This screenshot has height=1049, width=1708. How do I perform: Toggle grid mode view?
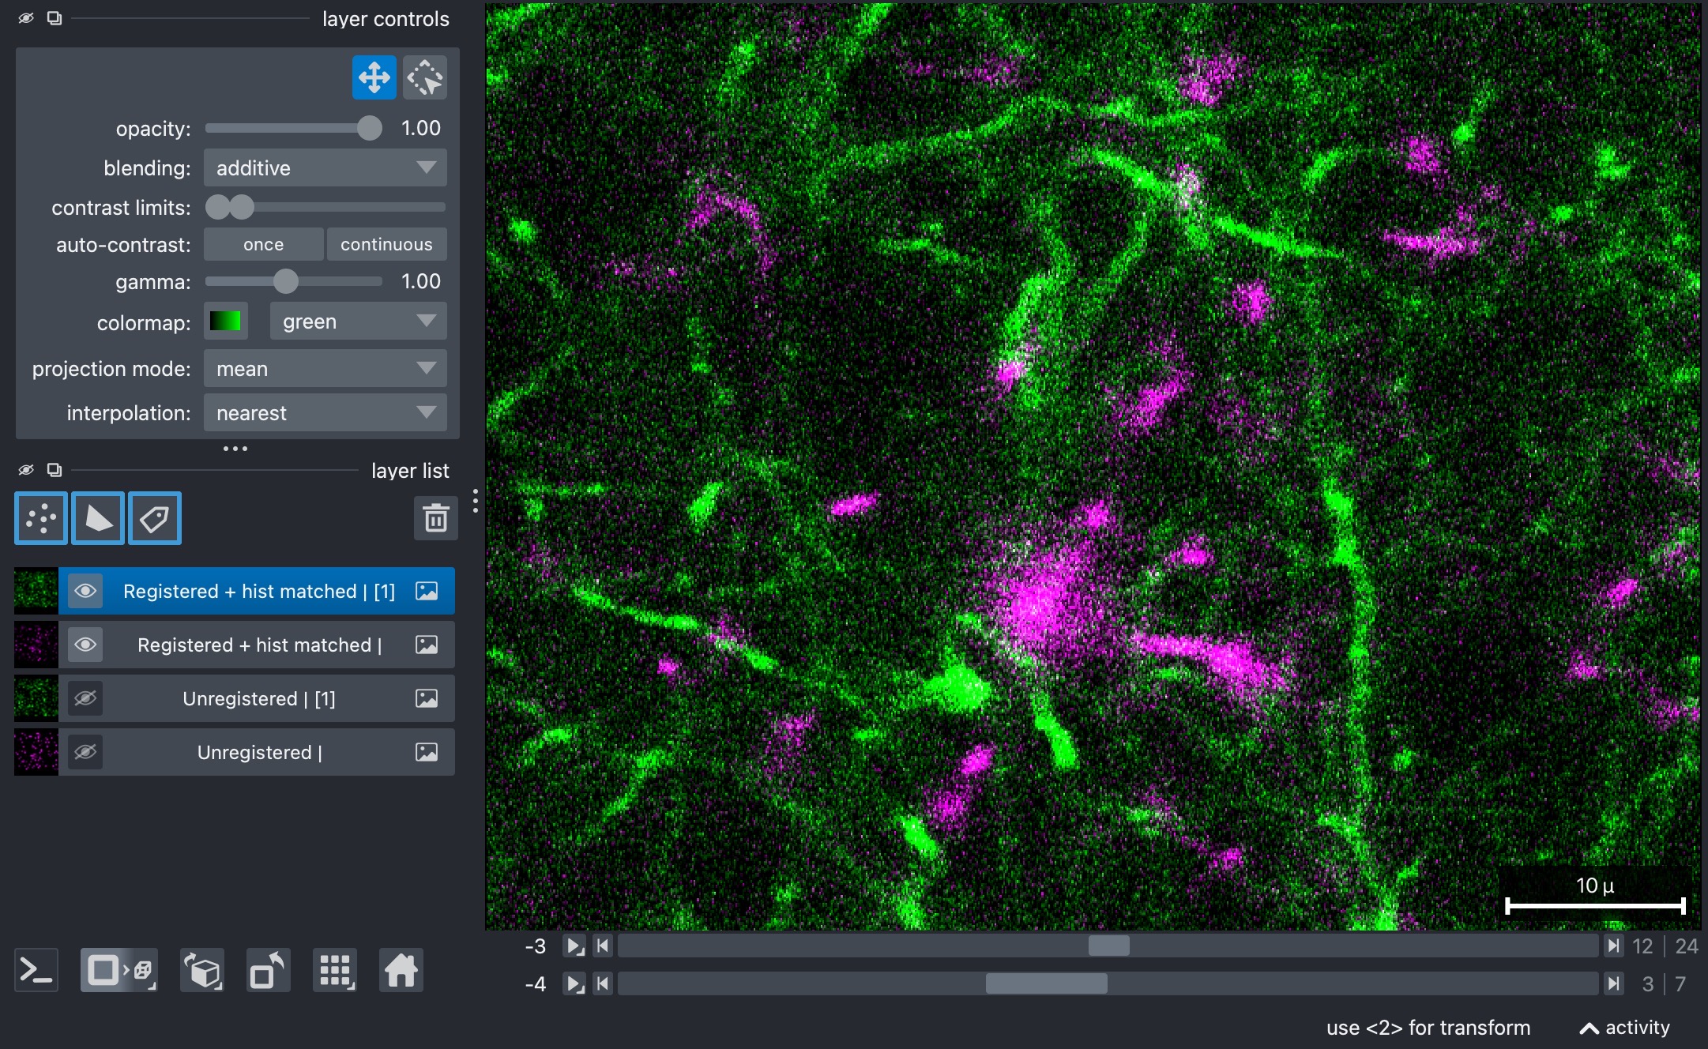pyautogui.click(x=335, y=970)
